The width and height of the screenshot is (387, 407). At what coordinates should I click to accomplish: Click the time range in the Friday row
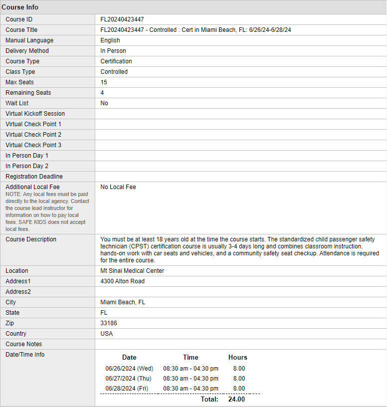(191, 389)
